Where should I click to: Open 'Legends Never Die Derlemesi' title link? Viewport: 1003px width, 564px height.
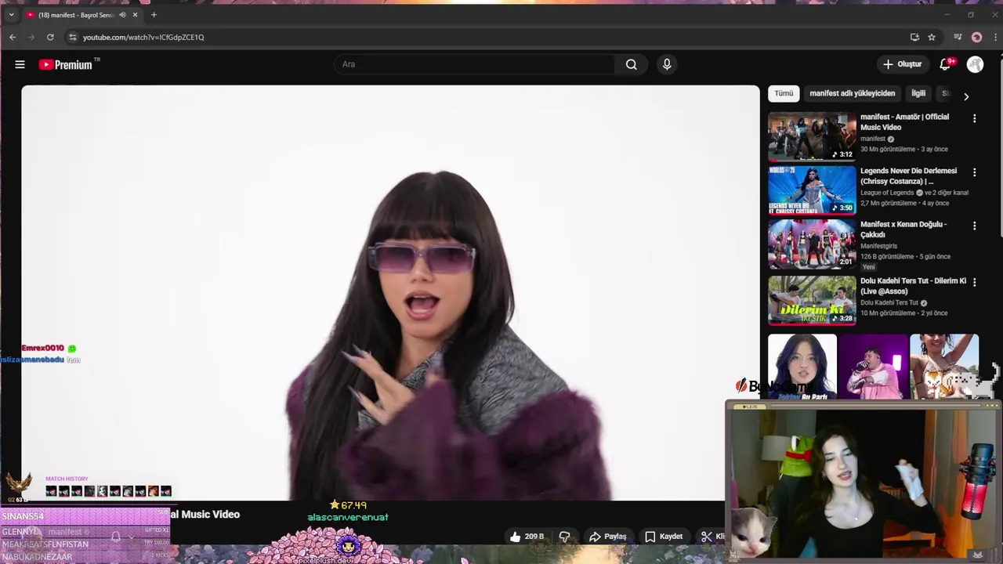pyautogui.click(x=908, y=175)
